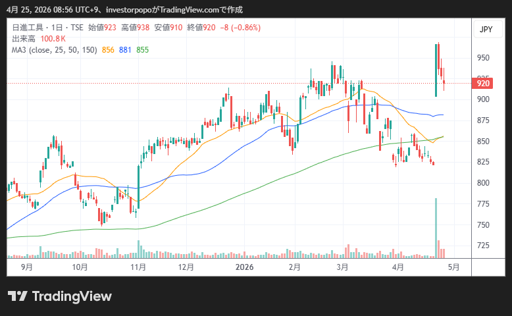Click the TradingView logo icon
This screenshot has height=316, width=512.
17,296
